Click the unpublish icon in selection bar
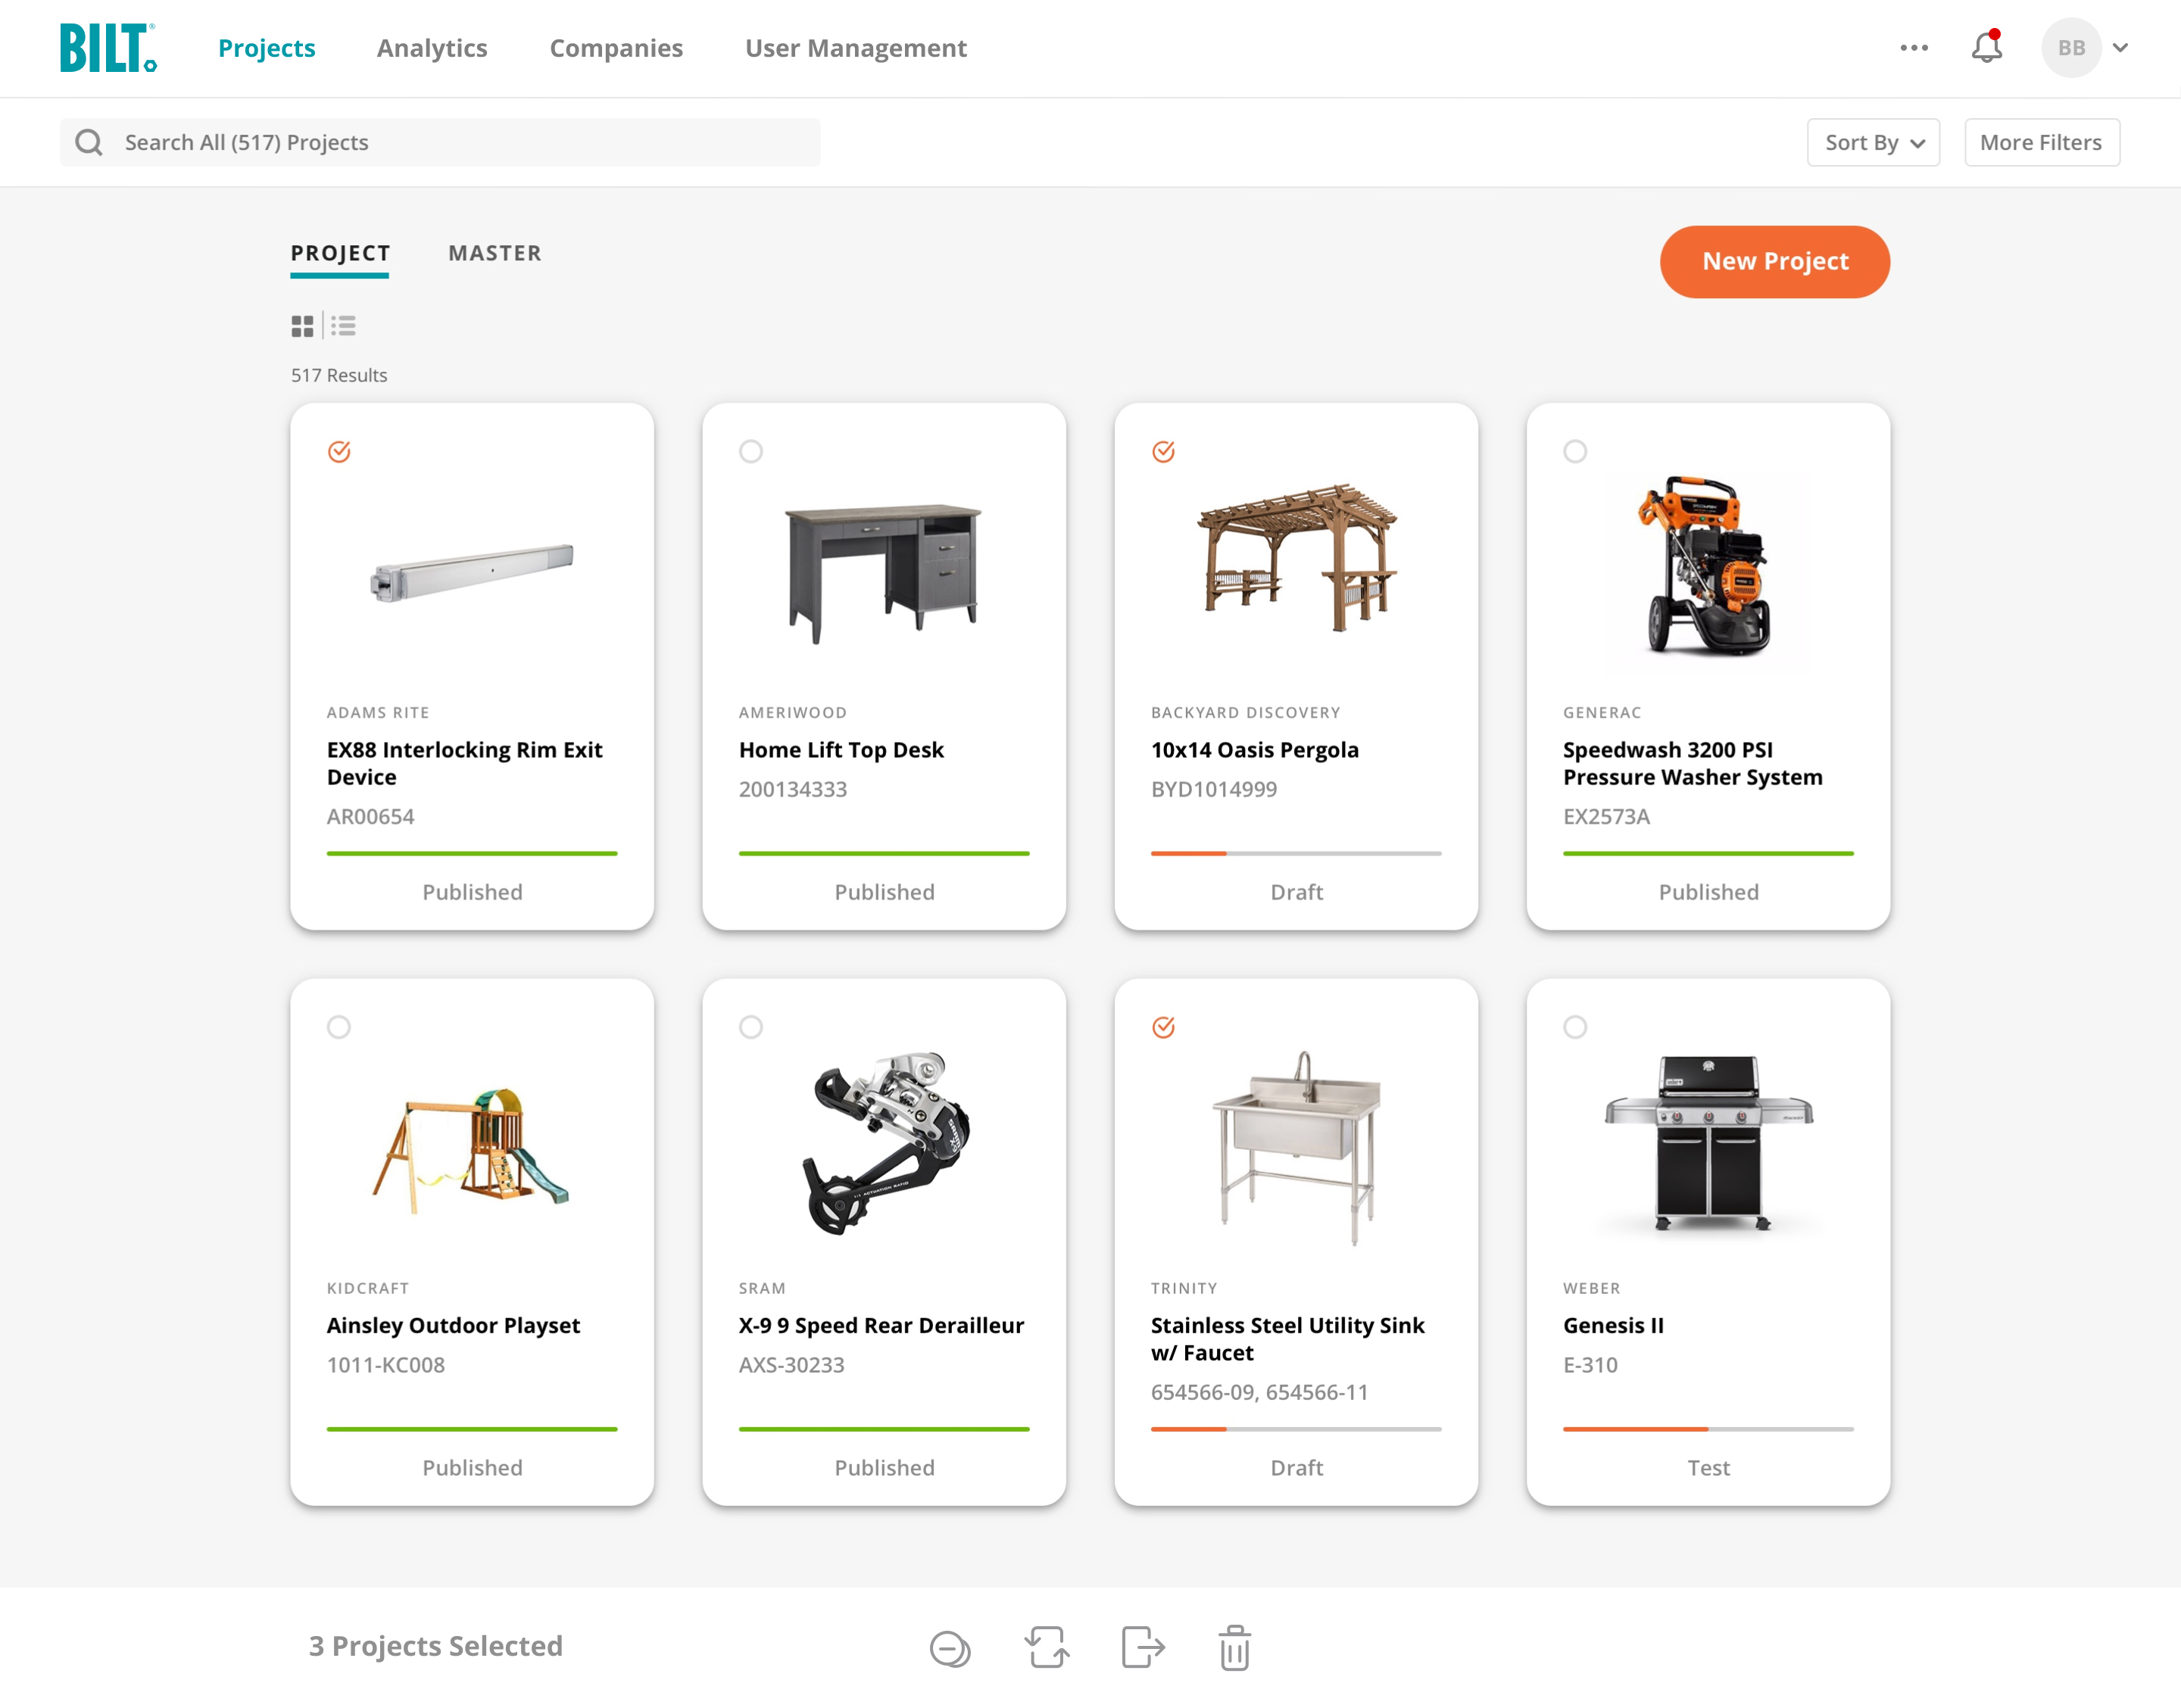This screenshot has height=1708, width=2181. [x=949, y=1648]
